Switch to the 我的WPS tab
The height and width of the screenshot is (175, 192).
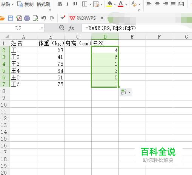coord(83,18)
